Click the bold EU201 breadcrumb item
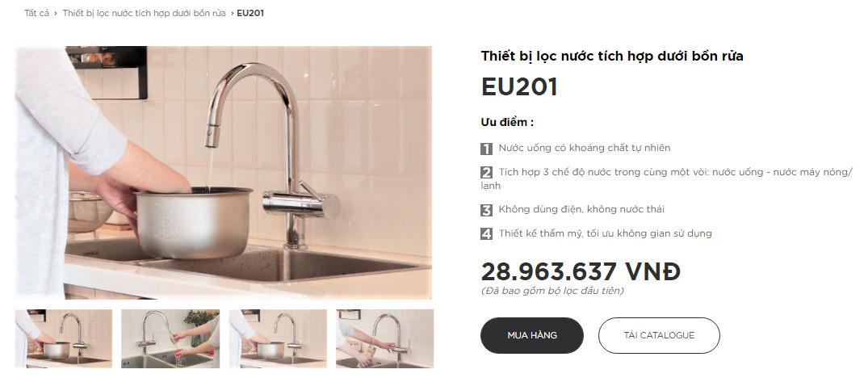This screenshot has width=864, height=382. tap(250, 13)
